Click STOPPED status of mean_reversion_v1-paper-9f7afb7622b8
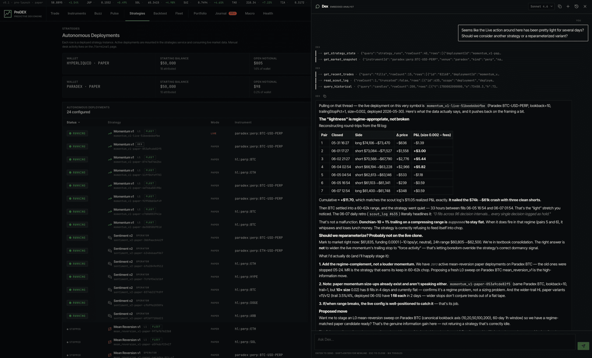 [x=74, y=329]
